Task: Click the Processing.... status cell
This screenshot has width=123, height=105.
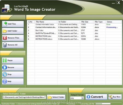Action: click(112, 27)
